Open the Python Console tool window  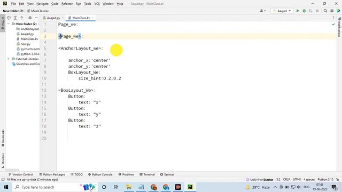click(100, 174)
